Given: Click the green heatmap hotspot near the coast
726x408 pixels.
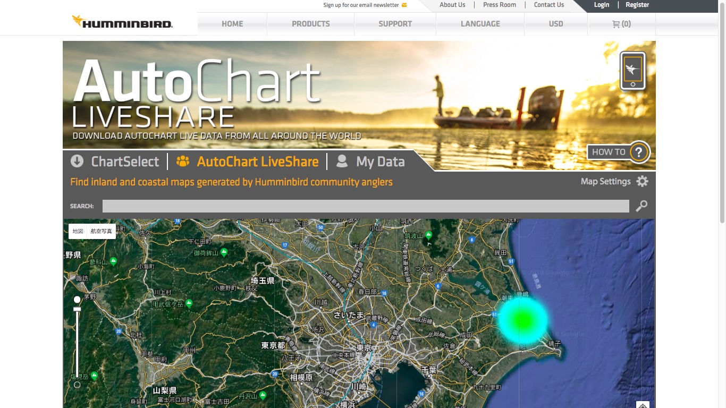Looking at the screenshot, I should [x=523, y=320].
